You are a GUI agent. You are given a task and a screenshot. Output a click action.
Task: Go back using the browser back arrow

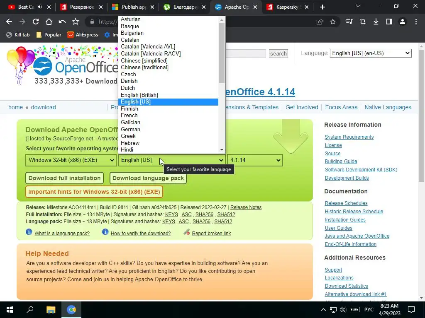click(9, 22)
